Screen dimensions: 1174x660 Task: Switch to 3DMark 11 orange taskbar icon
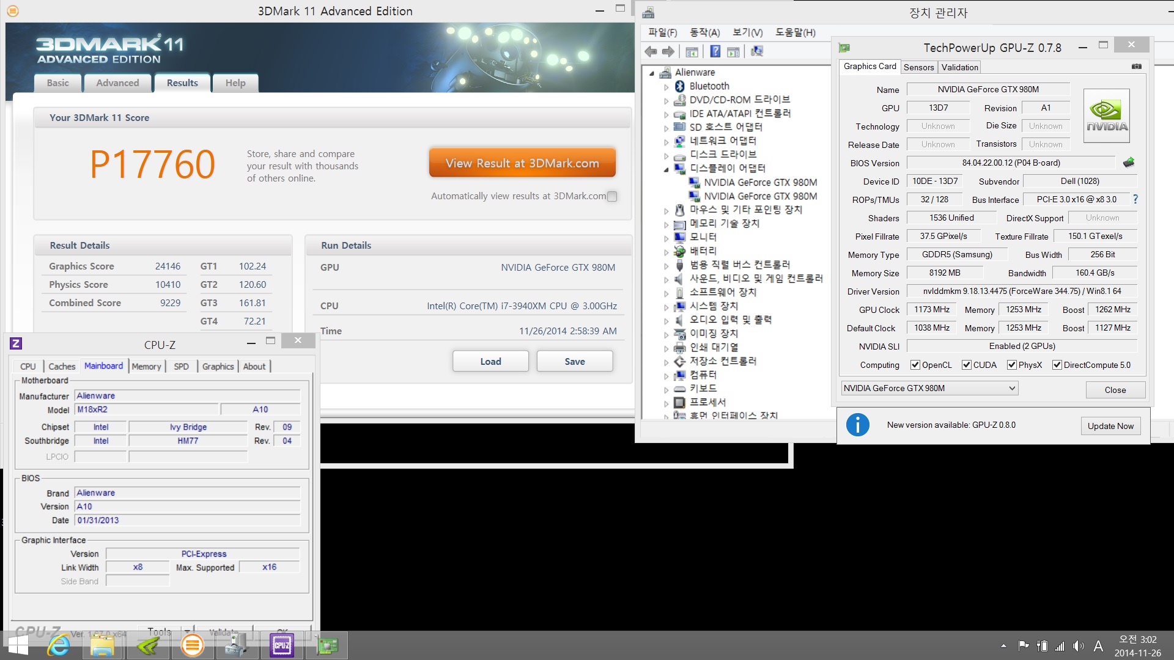[x=192, y=645]
